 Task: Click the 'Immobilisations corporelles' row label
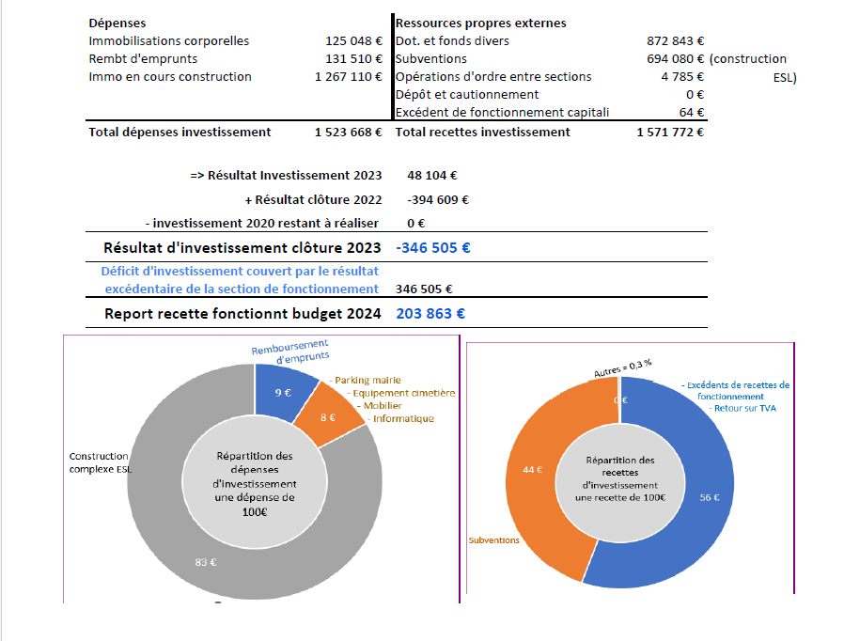click(169, 40)
